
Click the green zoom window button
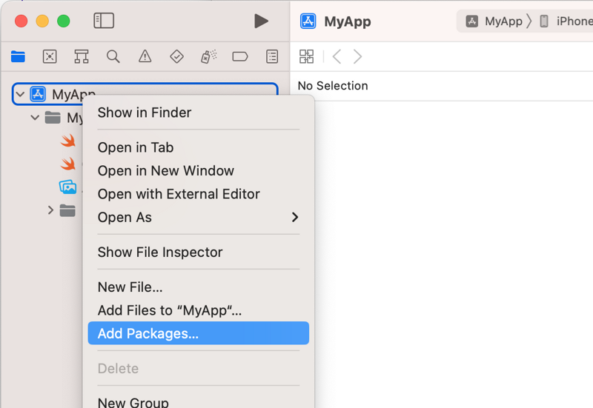pos(64,21)
